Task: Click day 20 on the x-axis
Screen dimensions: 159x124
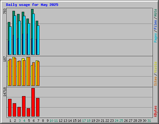Action: [x=98, y=121]
